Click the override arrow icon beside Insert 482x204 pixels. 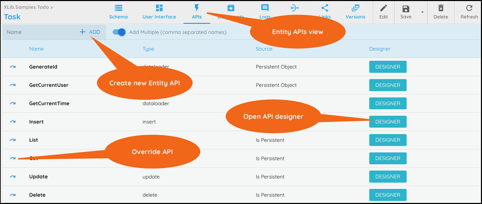coord(13,122)
